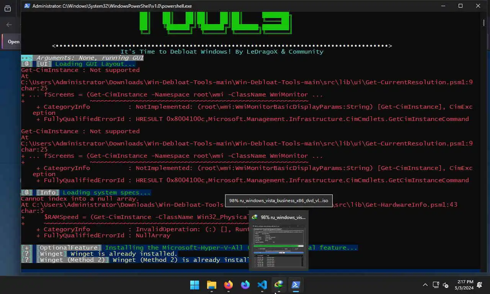Launch blue Firefox Developer Edition from taskbar
The height and width of the screenshot is (294, 490).
[245, 285]
